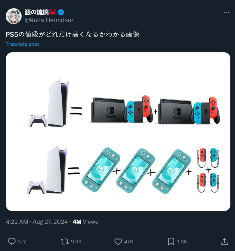Open the @Rulia_Hermitaur handle link
The width and height of the screenshot is (235, 251).
coord(49,20)
